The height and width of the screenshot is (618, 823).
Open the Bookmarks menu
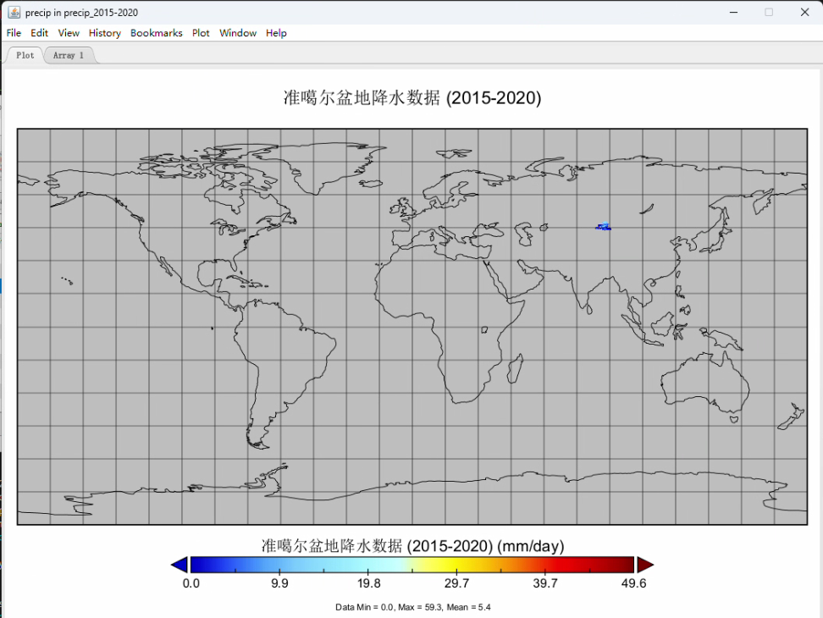coord(157,33)
